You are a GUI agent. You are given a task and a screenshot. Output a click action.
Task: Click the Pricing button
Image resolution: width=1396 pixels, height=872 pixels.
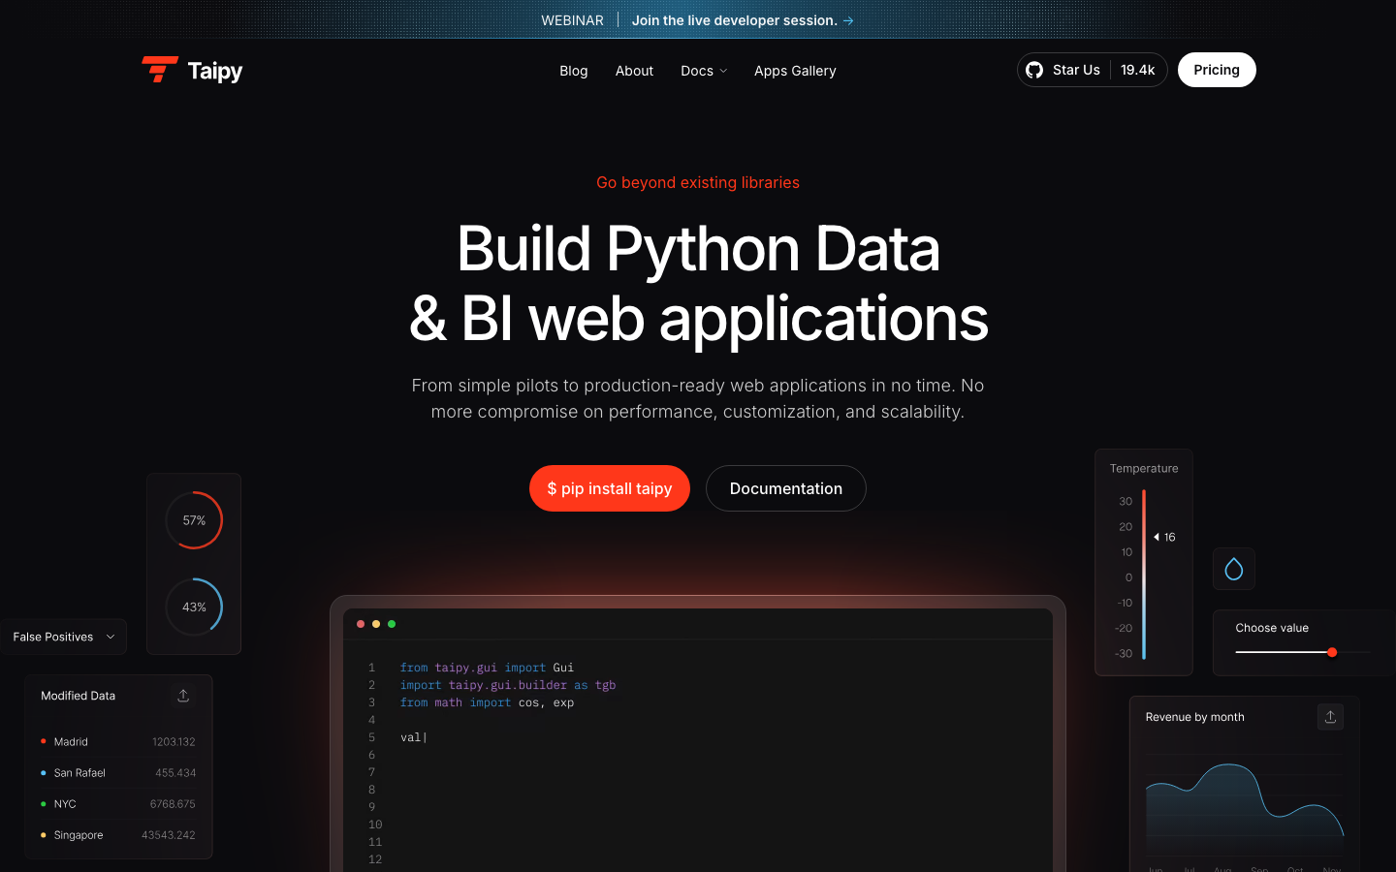point(1217,70)
